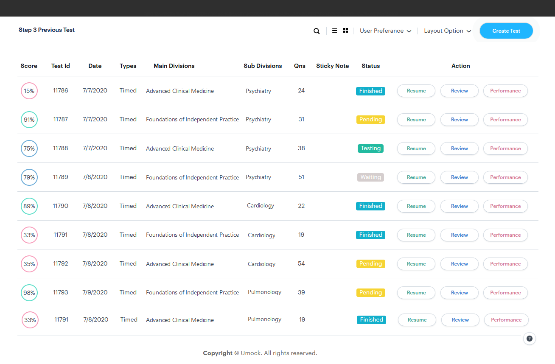Click Pending status badge of test 11793
This screenshot has width=555, height=364.
(370, 293)
